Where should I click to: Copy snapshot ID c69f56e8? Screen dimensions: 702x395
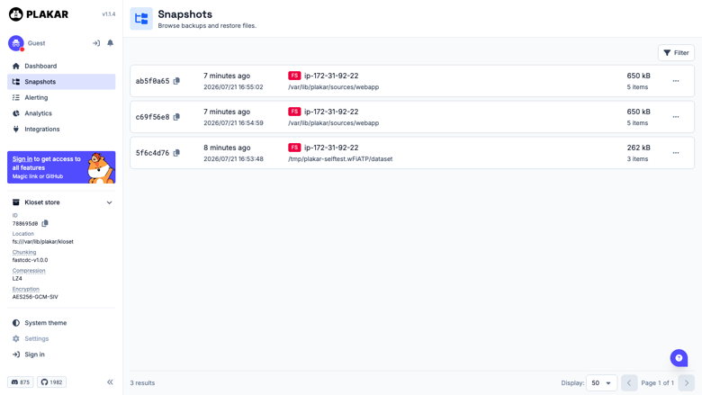click(176, 117)
